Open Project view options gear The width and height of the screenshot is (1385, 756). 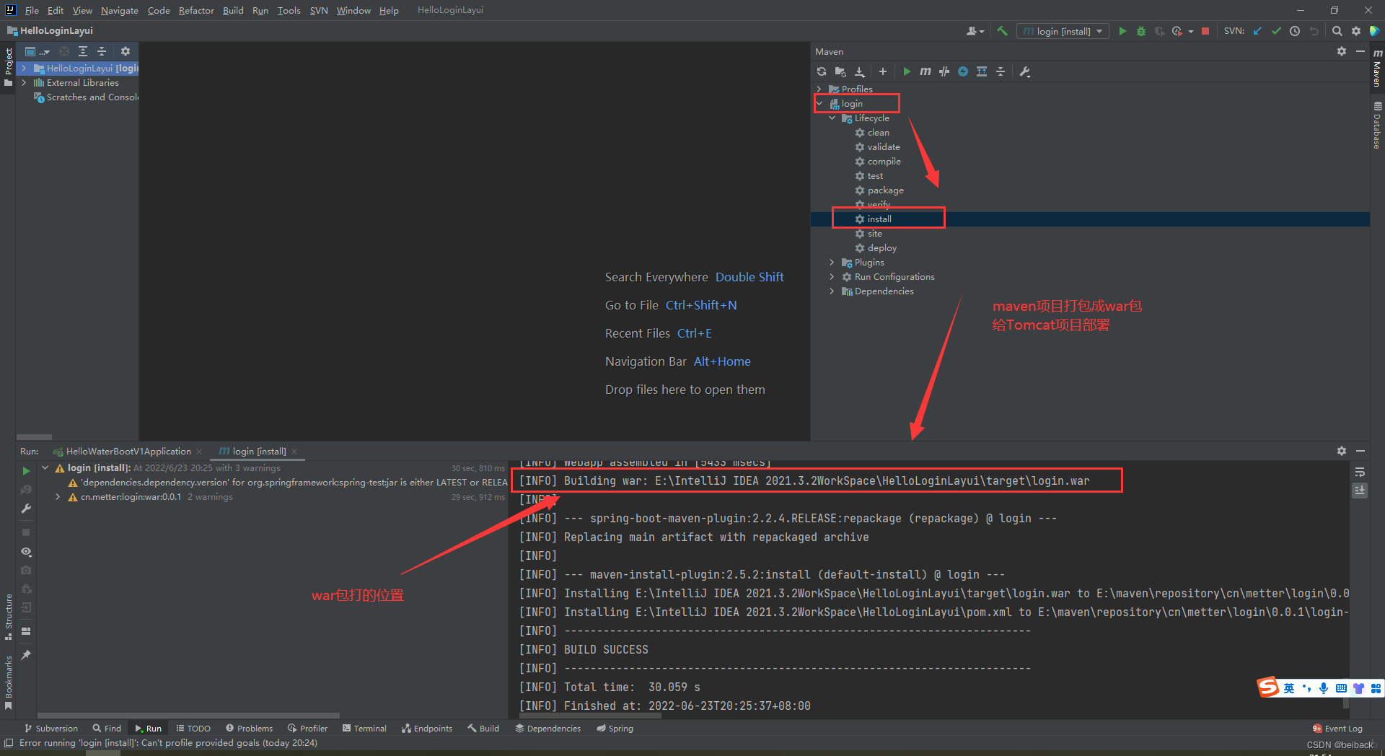coord(126,51)
